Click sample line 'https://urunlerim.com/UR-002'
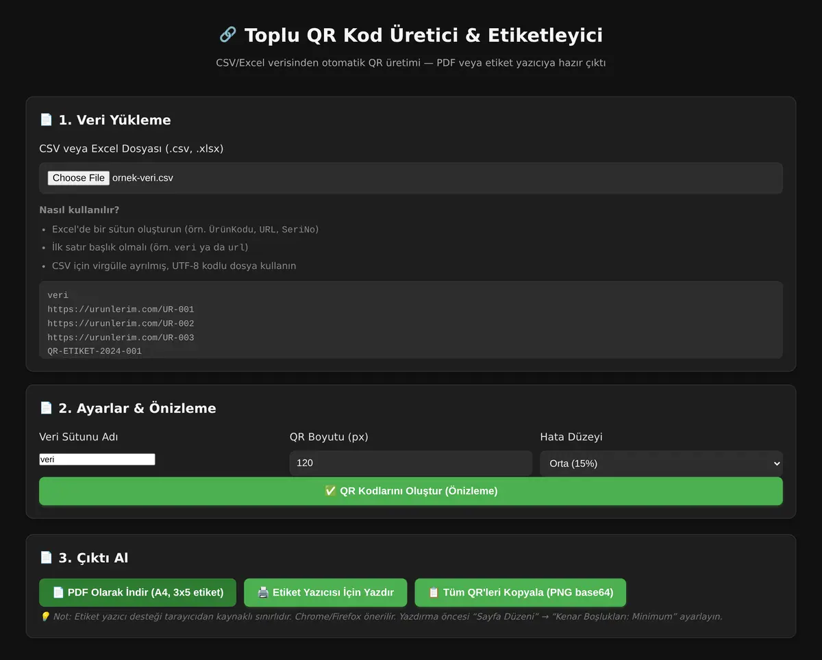 (121, 323)
